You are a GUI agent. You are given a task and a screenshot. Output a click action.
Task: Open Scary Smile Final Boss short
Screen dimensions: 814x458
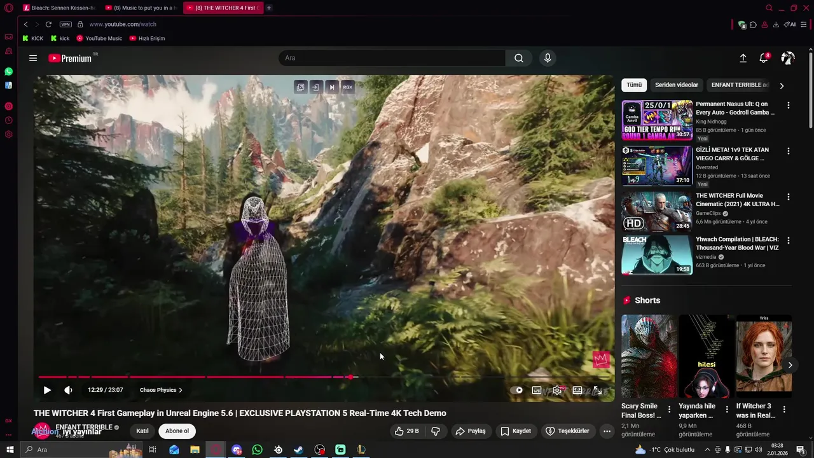[649, 356]
